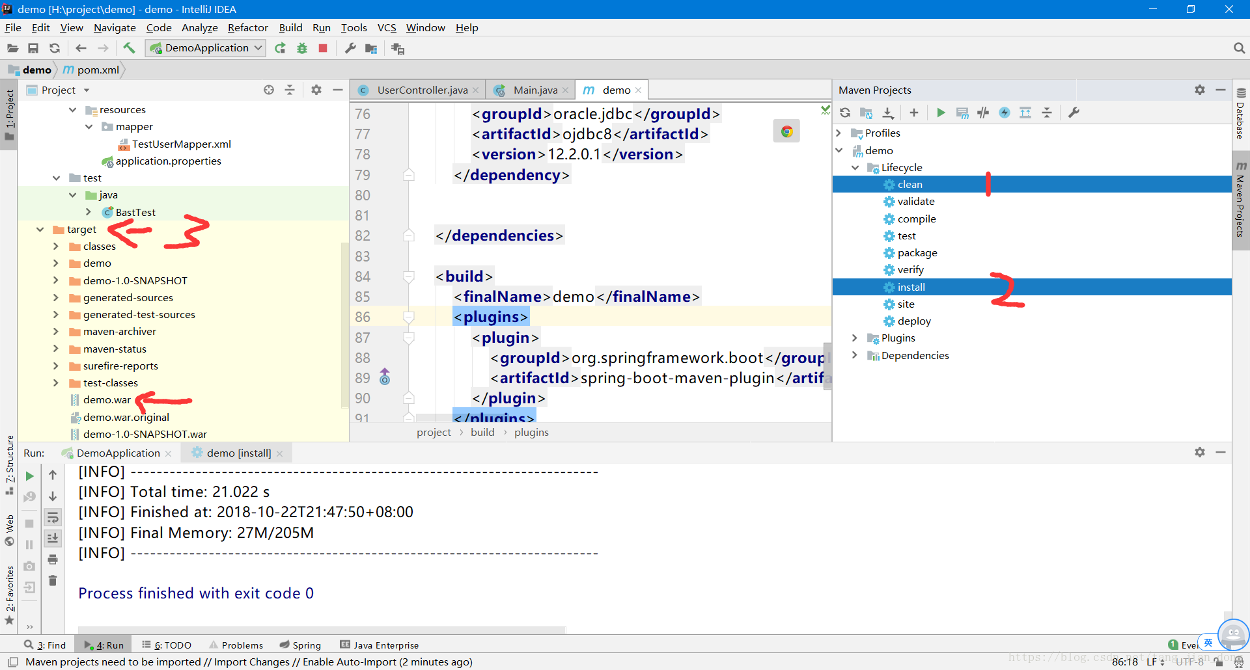
Task: Click Collapse All in Maven panel
Action: (x=1047, y=113)
